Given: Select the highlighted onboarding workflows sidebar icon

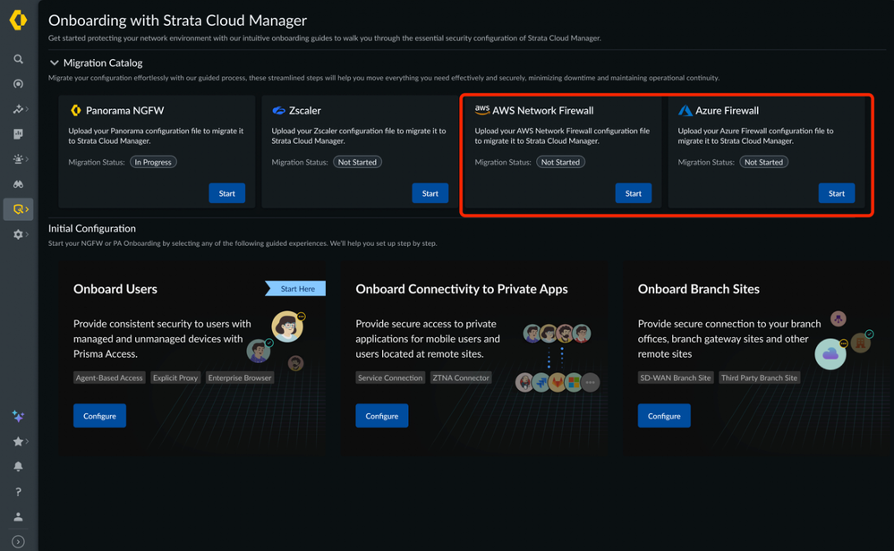Looking at the screenshot, I should point(19,209).
